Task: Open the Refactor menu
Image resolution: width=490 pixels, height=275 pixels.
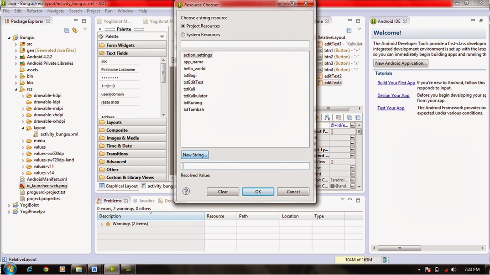Action: click(x=34, y=10)
